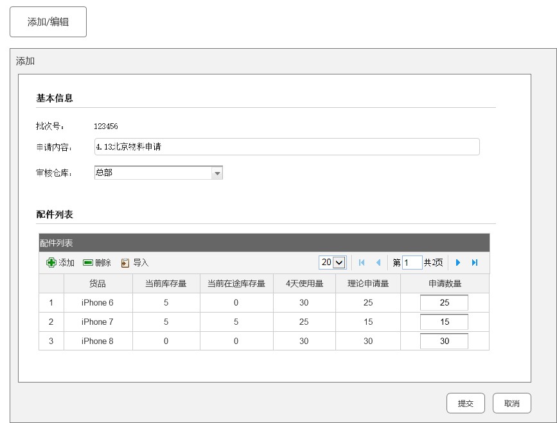This screenshot has height=423, width=557.
Task: Click the 基本信息 section heading
Action: (x=55, y=98)
